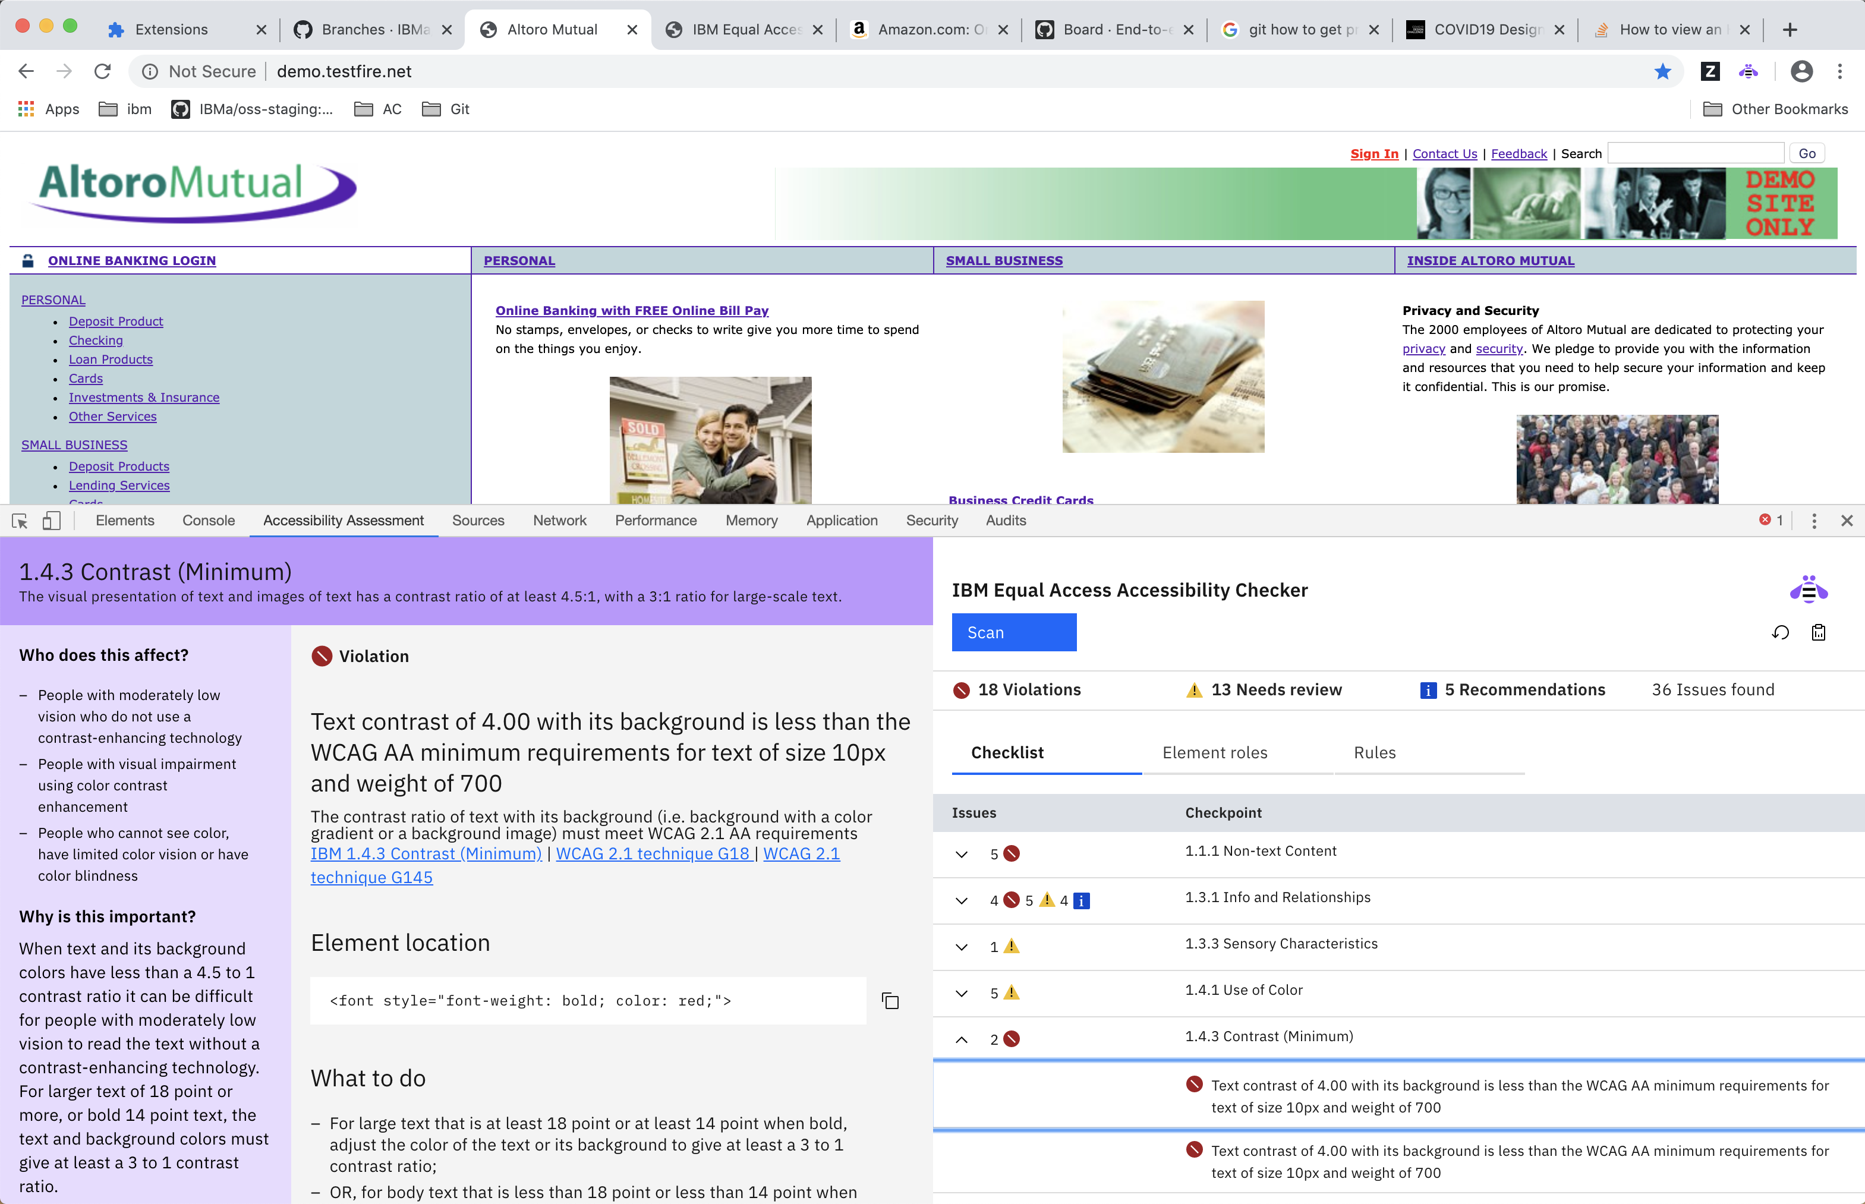Click the browser back arrow
The width and height of the screenshot is (1865, 1204).
[26, 71]
